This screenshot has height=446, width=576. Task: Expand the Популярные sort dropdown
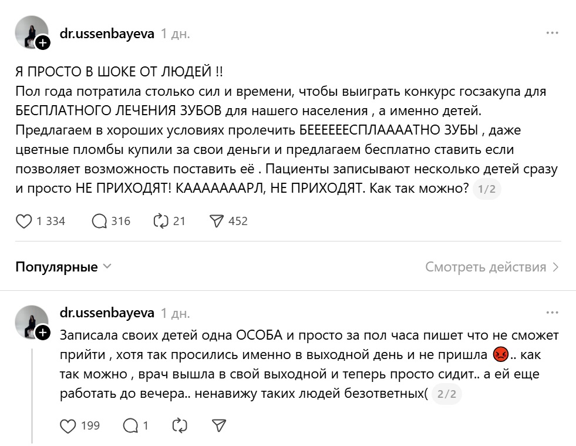coord(63,267)
